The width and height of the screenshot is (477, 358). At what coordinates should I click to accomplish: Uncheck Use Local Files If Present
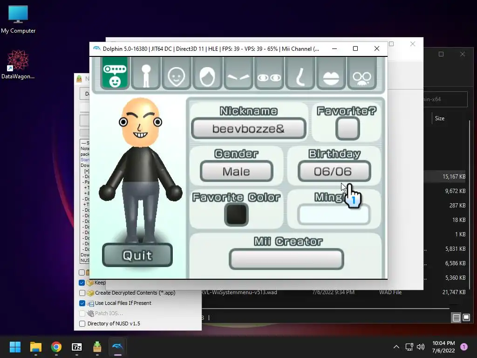(x=82, y=303)
